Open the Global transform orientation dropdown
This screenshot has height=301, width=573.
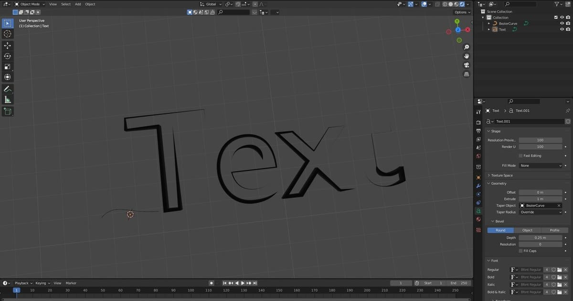(211, 4)
